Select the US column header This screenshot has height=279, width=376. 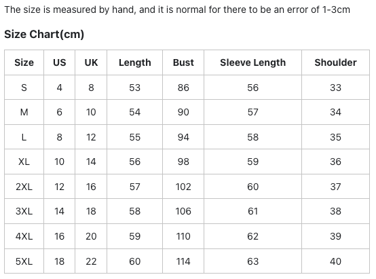coord(59,62)
